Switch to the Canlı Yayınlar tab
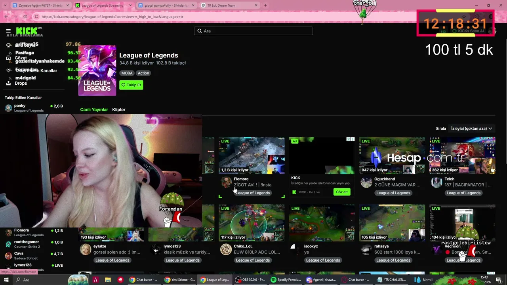Viewport: 507px width, 285px height. (94, 110)
